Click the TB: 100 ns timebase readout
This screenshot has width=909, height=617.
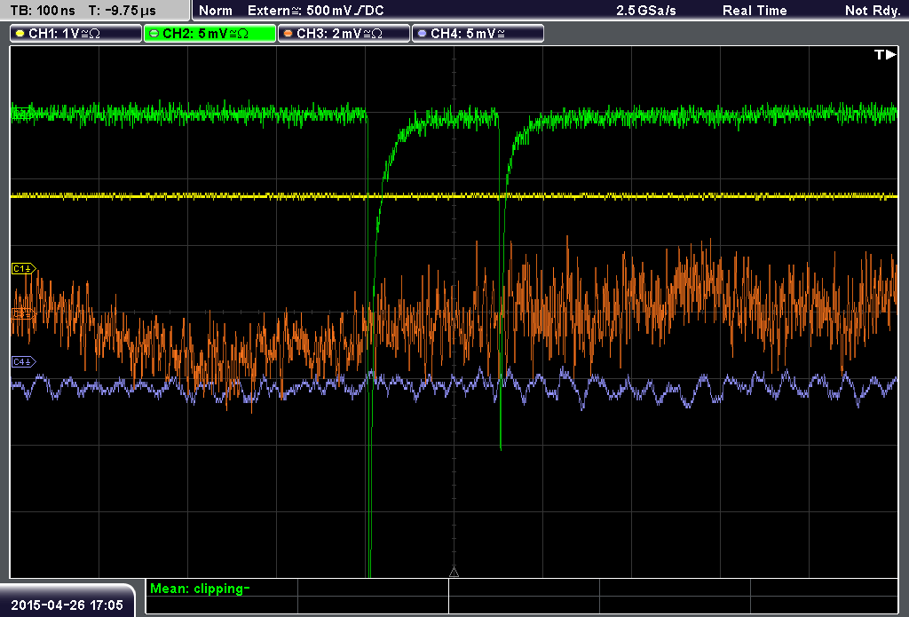[x=43, y=11]
